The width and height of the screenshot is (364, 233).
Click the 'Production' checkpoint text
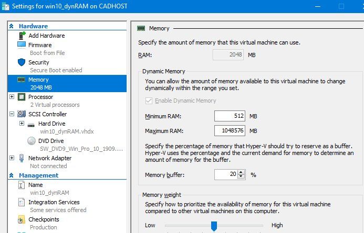point(44,227)
